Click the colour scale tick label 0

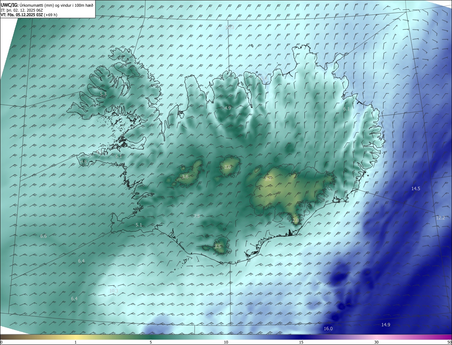click(1, 342)
